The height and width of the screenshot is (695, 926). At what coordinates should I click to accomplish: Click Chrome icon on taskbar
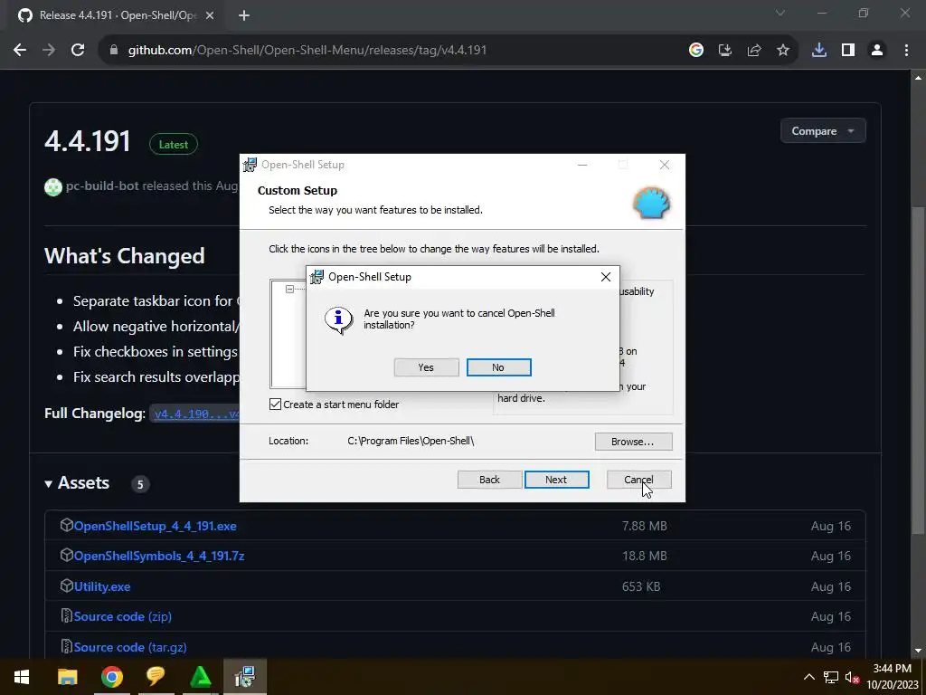point(111,677)
